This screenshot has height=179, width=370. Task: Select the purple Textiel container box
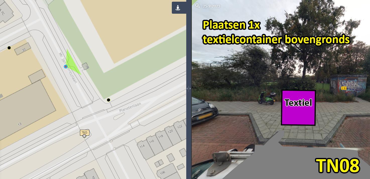298,108
